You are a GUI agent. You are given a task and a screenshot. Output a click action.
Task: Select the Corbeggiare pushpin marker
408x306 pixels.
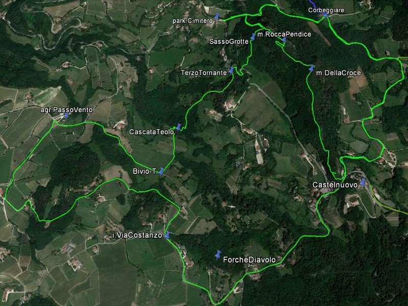tap(325, 15)
